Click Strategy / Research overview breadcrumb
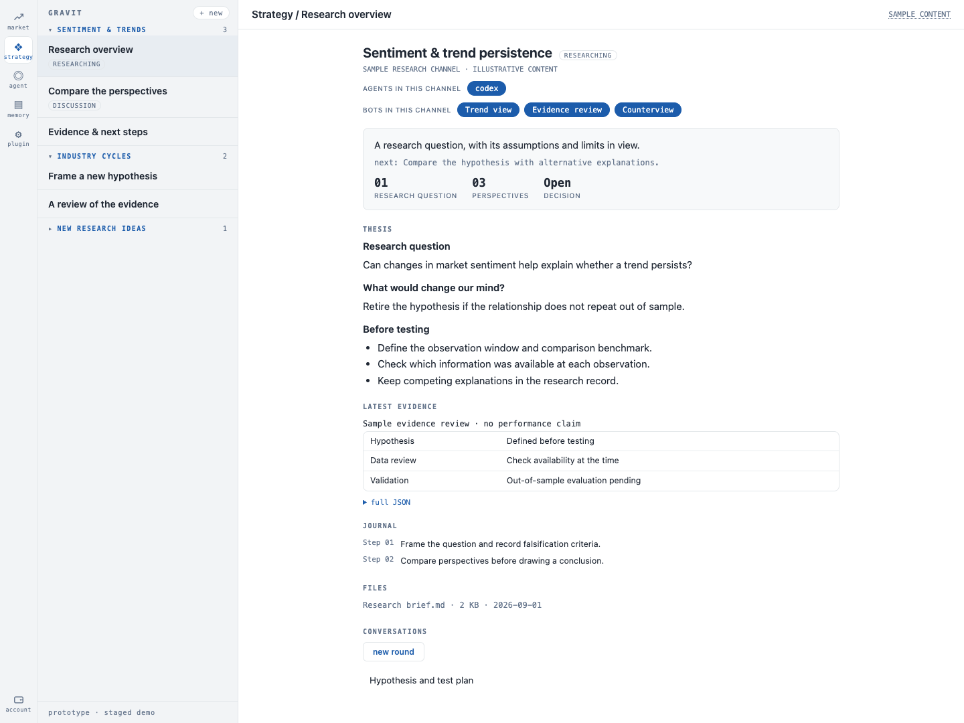This screenshot has width=964, height=723. click(321, 15)
